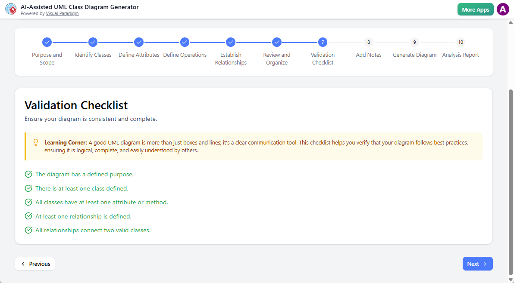Image resolution: width=514 pixels, height=283 pixels.
Task: Toggle the check for diagram defined purpose
Action: [x=28, y=174]
